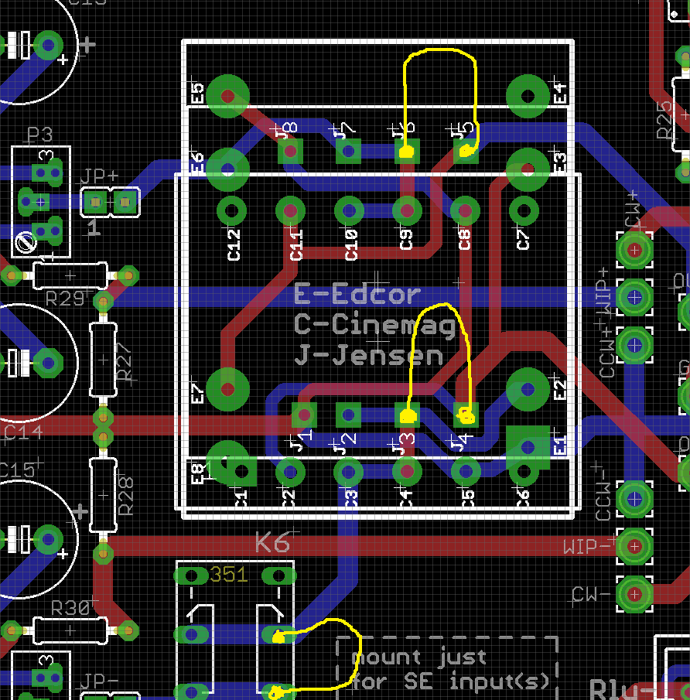Select the K6 relay top-left pad
This screenshot has width=690, height=700.
tap(191, 576)
